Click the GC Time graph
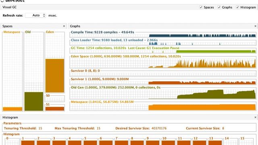This screenshot has width=258, height=145. 163,51
